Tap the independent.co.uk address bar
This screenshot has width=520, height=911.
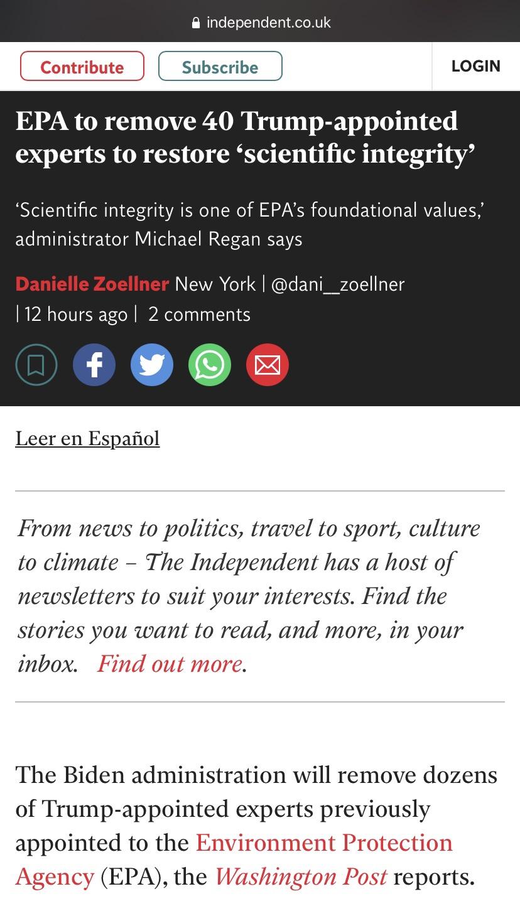(268, 23)
